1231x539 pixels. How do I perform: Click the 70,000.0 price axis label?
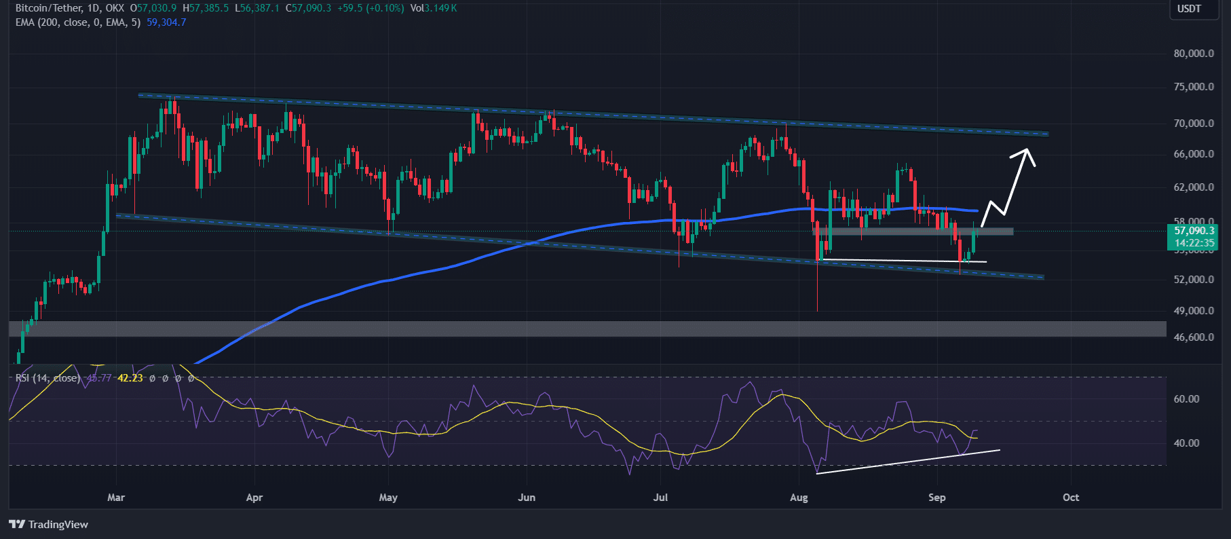pos(1194,124)
